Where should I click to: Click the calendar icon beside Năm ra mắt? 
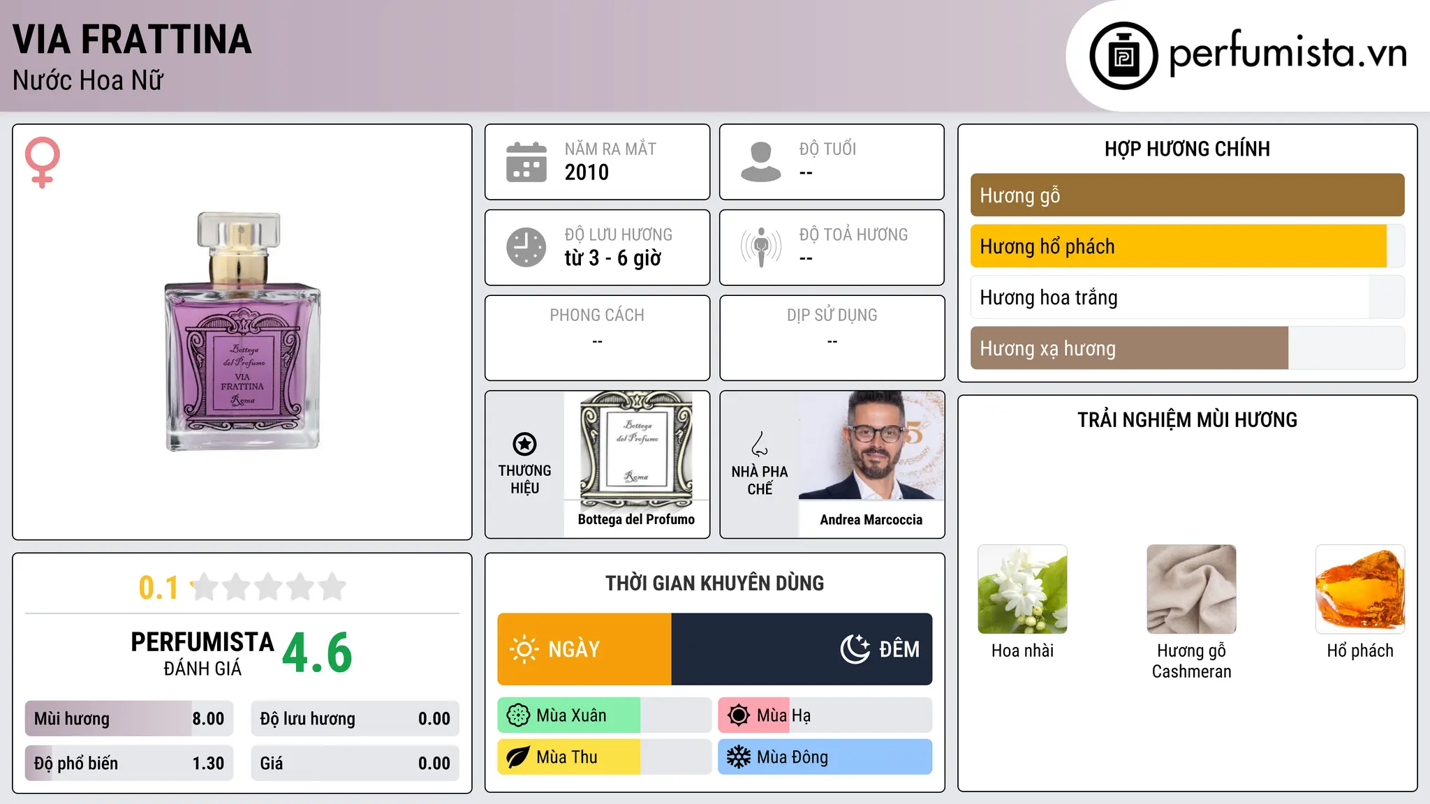[x=526, y=162]
